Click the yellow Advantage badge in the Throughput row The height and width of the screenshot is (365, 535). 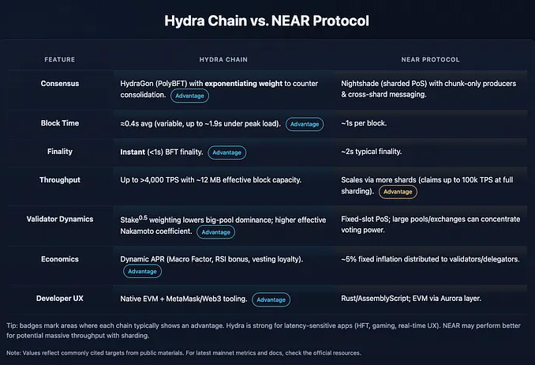tap(398, 191)
